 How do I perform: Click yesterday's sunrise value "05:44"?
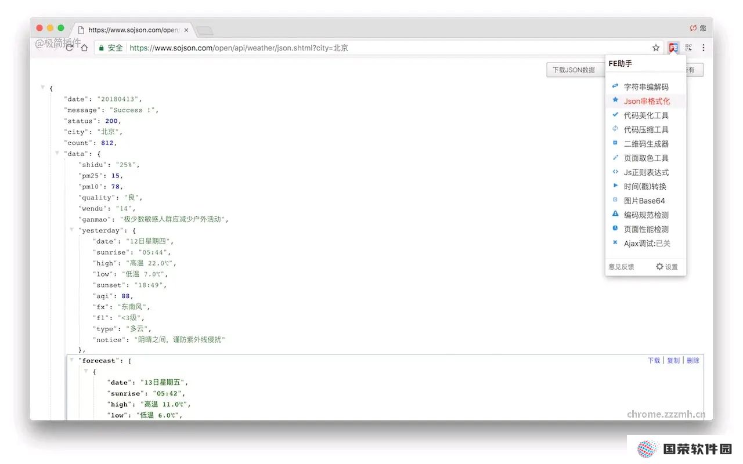[x=153, y=252]
